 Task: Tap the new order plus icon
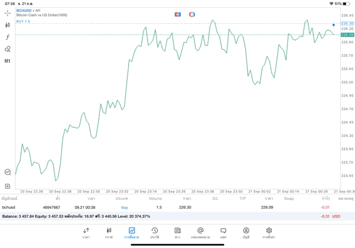point(7,186)
